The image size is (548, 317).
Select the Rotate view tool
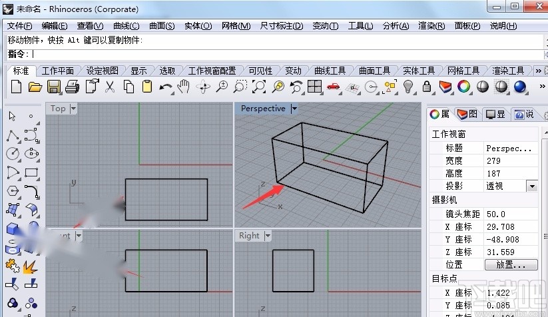[203, 87]
